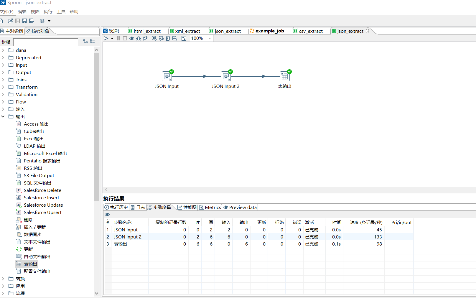The height and width of the screenshot is (298, 476).
Task: Debug transformation with bug icon
Action: (x=139, y=38)
